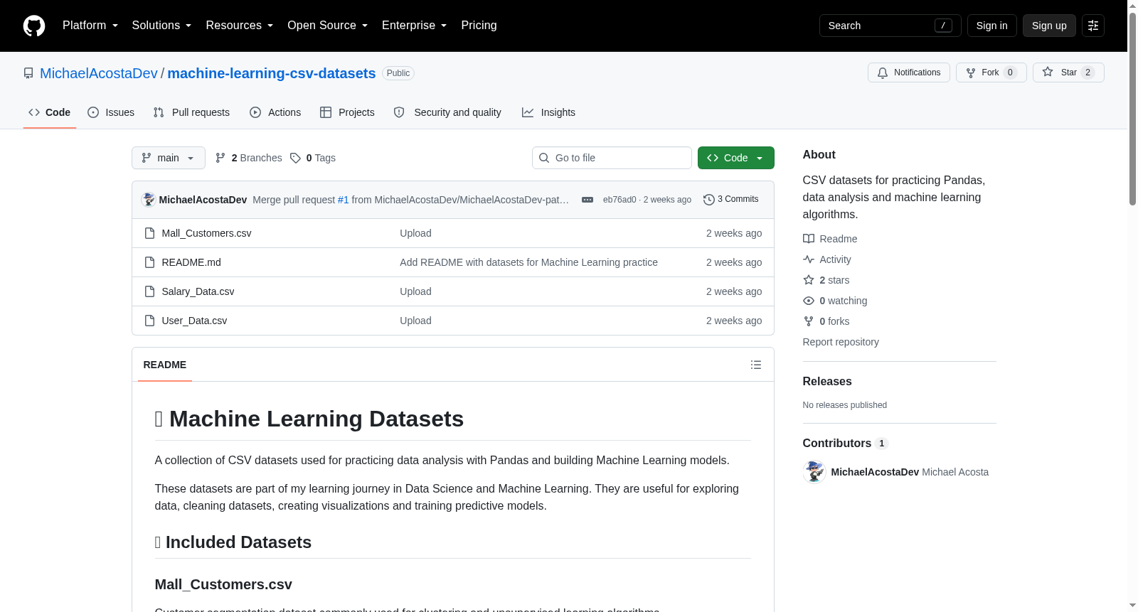Screen dimensions: 1138x612
Task: Open the forks icon in About
Action: point(809,321)
